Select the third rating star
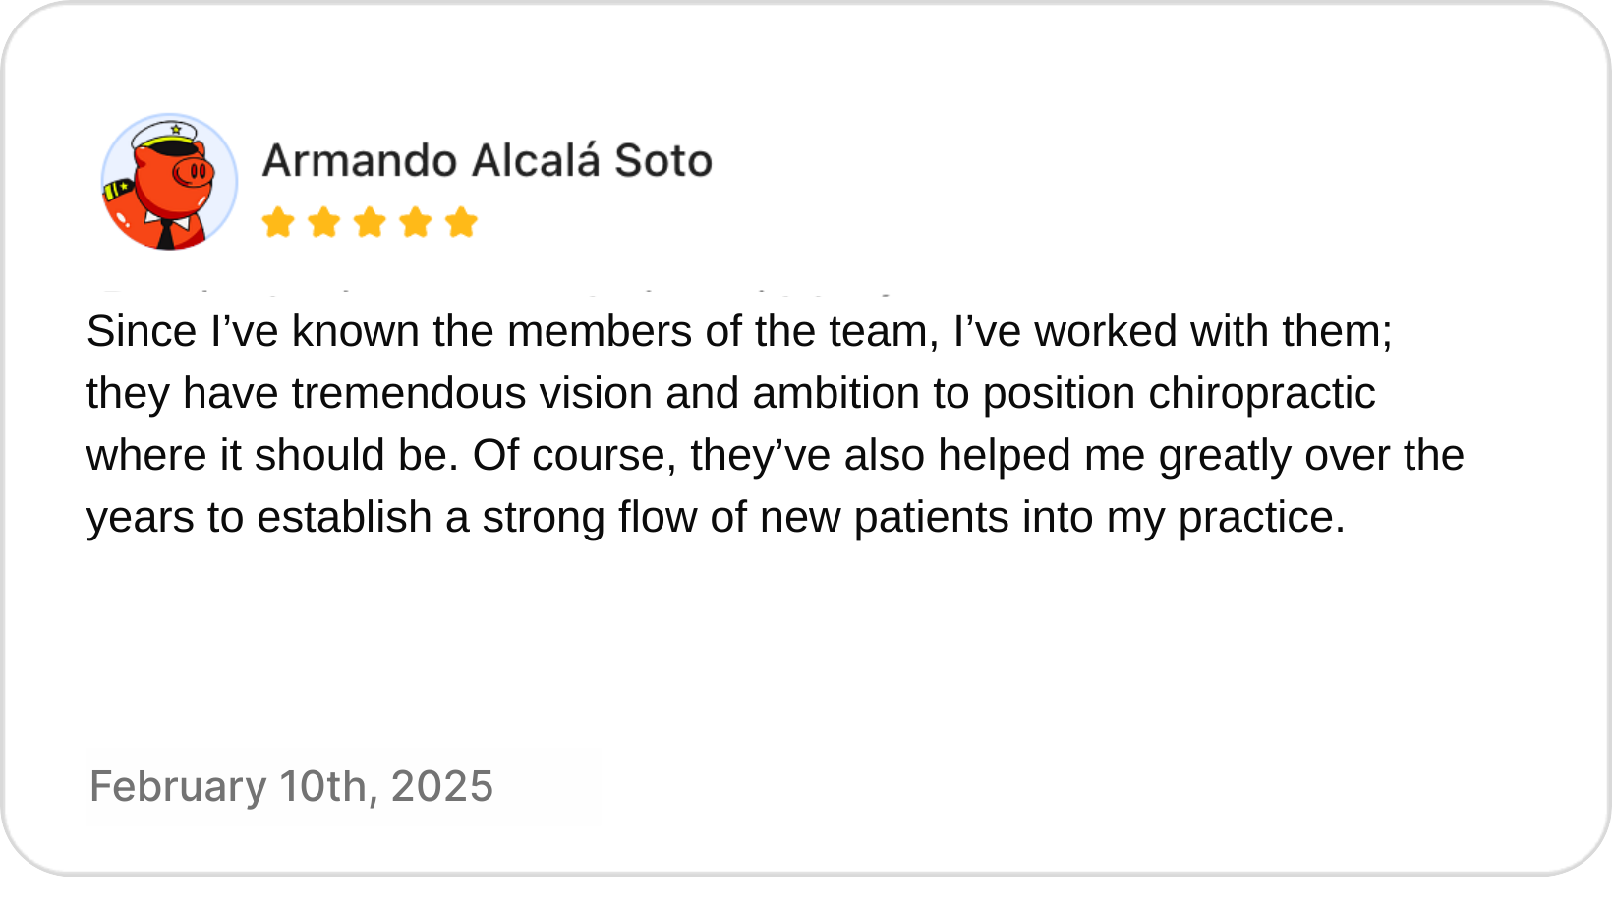 [x=370, y=222]
